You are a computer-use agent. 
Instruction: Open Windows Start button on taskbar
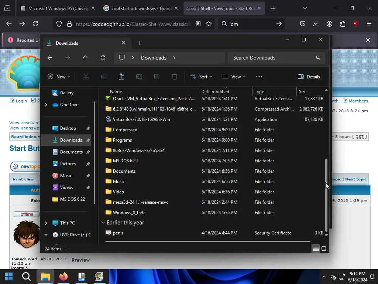9,277
